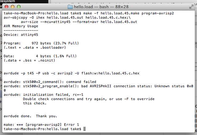Screen dimensions: 197x135
Task: Click the 'Program: 972 bytes' line
Action: [41, 43]
